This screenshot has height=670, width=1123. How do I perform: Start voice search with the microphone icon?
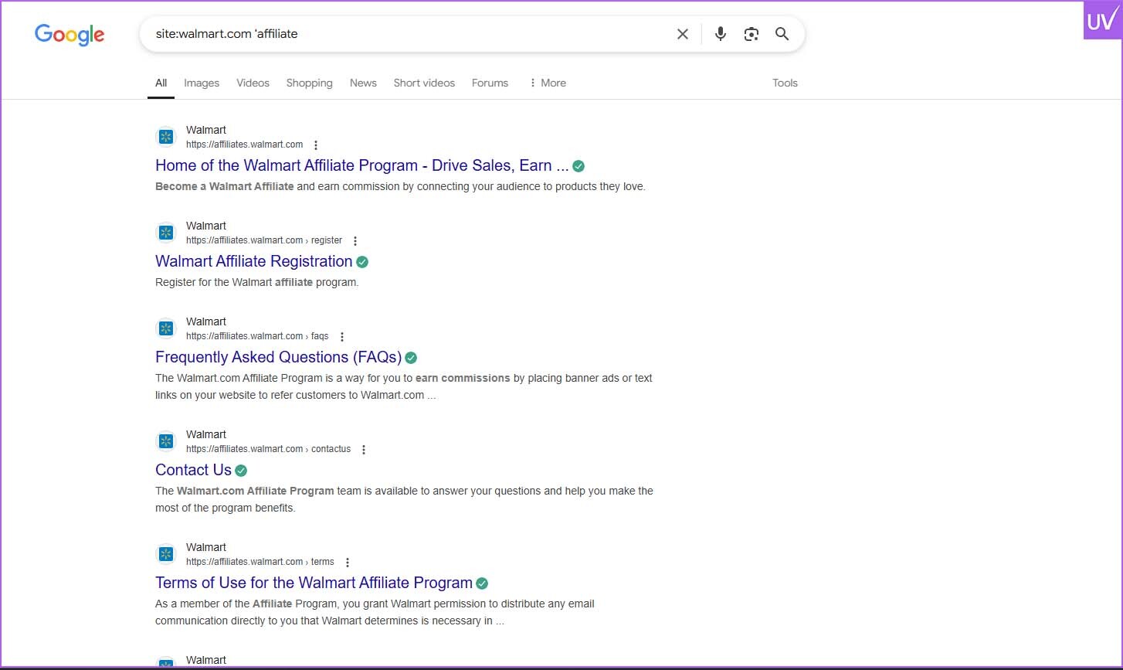pyautogui.click(x=721, y=34)
